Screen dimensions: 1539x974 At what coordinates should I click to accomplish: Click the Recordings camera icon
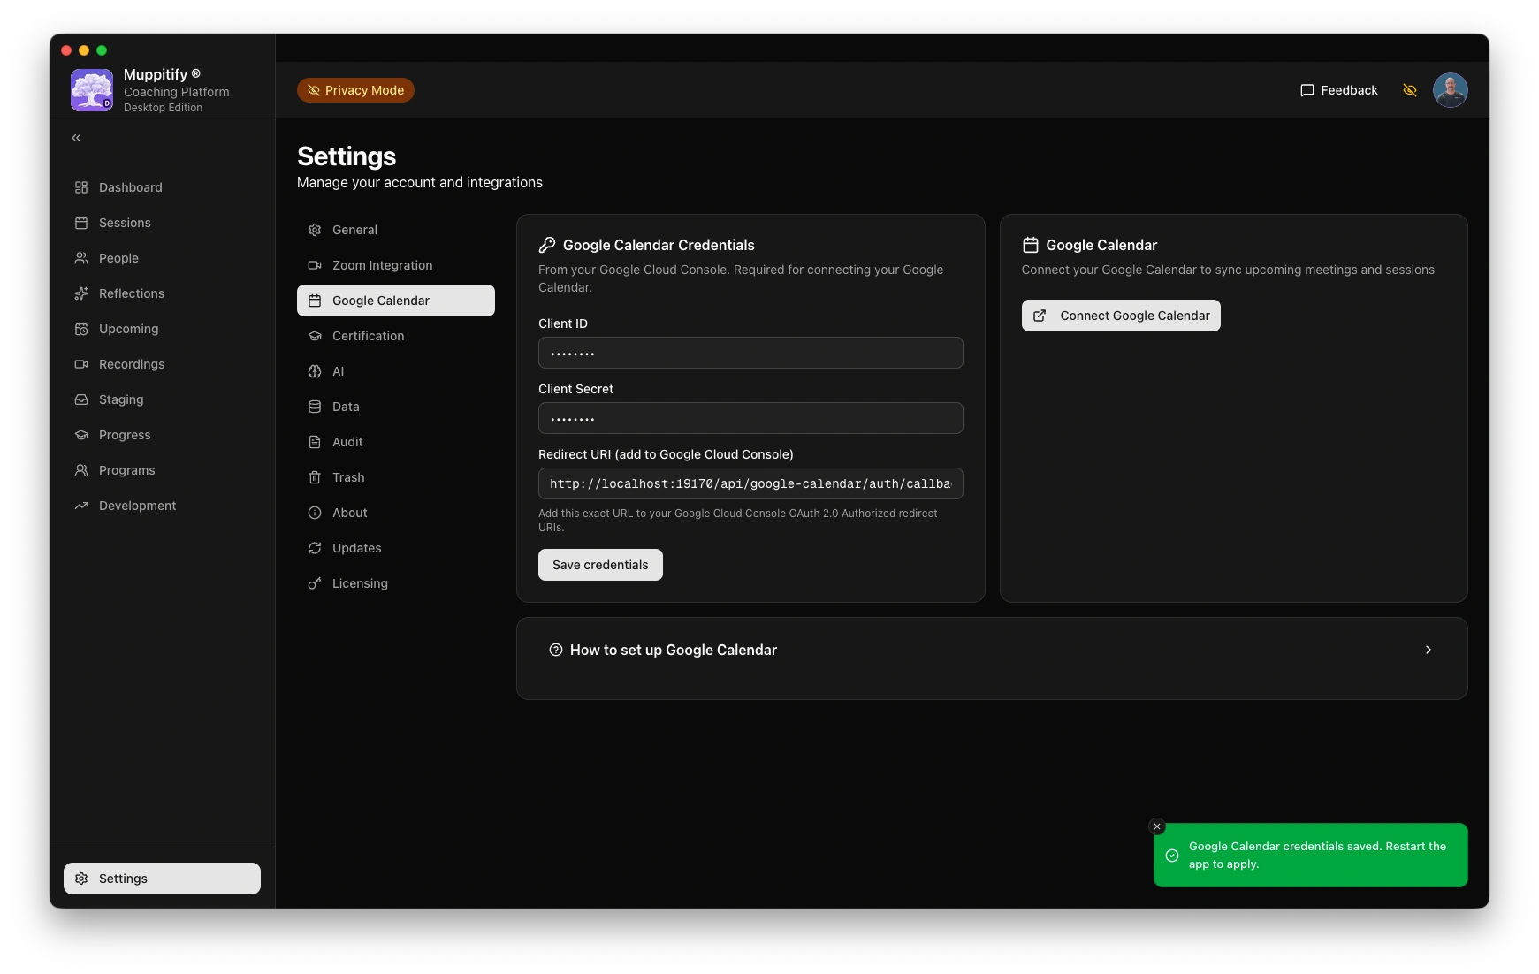pyautogui.click(x=81, y=364)
